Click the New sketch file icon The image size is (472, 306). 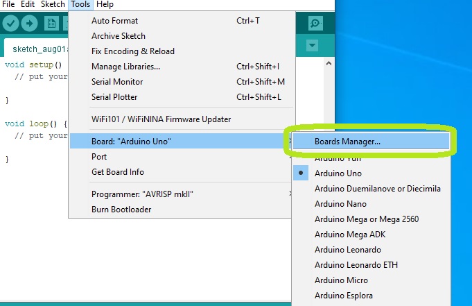coord(51,24)
